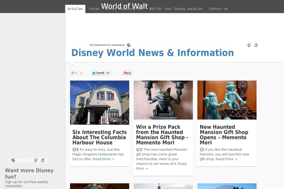Viewport: 284px width, 189px height.
Task: Open New Haunted Mansion Gift Shop Opens article
Action: [224, 135]
